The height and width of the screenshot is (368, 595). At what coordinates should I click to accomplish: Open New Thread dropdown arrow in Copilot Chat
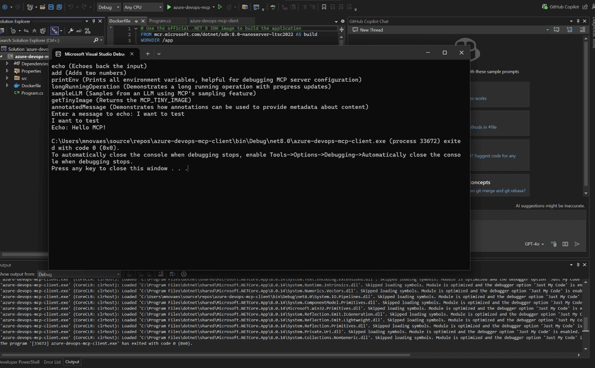click(x=547, y=30)
